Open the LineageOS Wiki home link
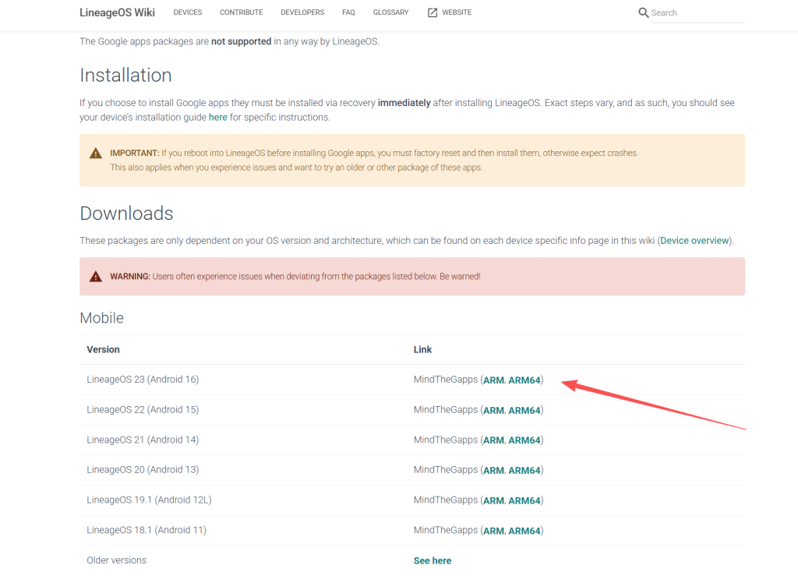The height and width of the screenshot is (576, 798). [x=117, y=12]
